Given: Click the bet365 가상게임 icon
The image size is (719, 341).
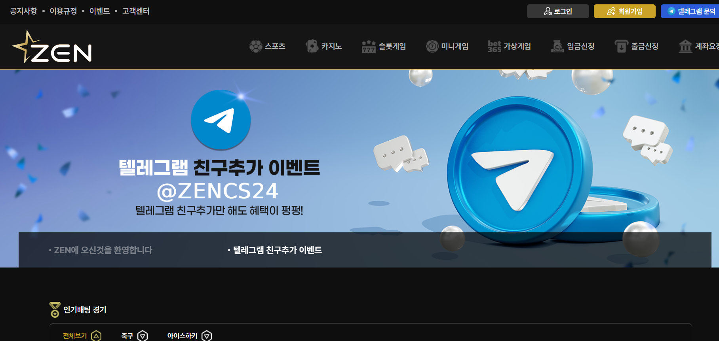Looking at the screenshot, I should [x=495, y=46].
